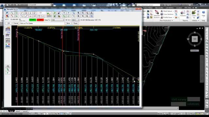Open the Snap To dropdown
209x117 pixels.
(x=58, y=20)
